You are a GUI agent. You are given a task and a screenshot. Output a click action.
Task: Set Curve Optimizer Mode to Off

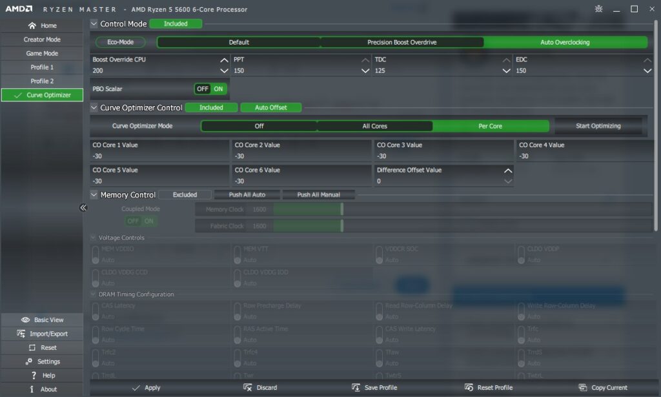click(259, 126)
